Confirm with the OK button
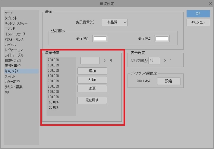Viewport: 214px width, 149px height. (x=198, y=14)
